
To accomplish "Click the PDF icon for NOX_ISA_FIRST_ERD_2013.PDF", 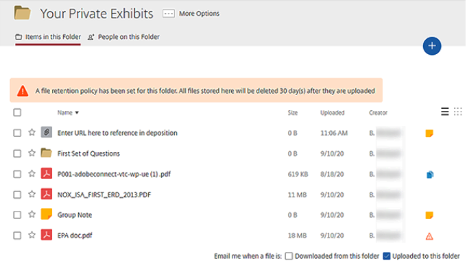I will 47,194.
